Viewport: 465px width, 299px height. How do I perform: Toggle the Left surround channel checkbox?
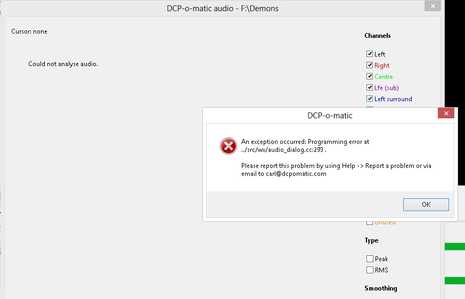coord(370,99)
